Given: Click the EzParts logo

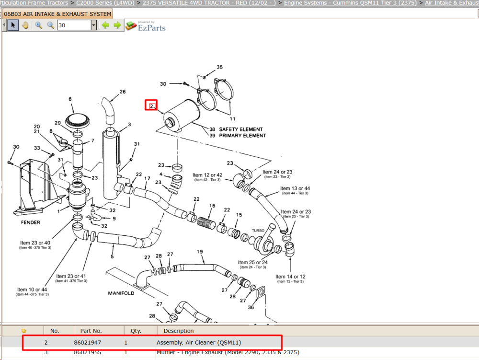Looking at the screenshot, I should point(146,26).
